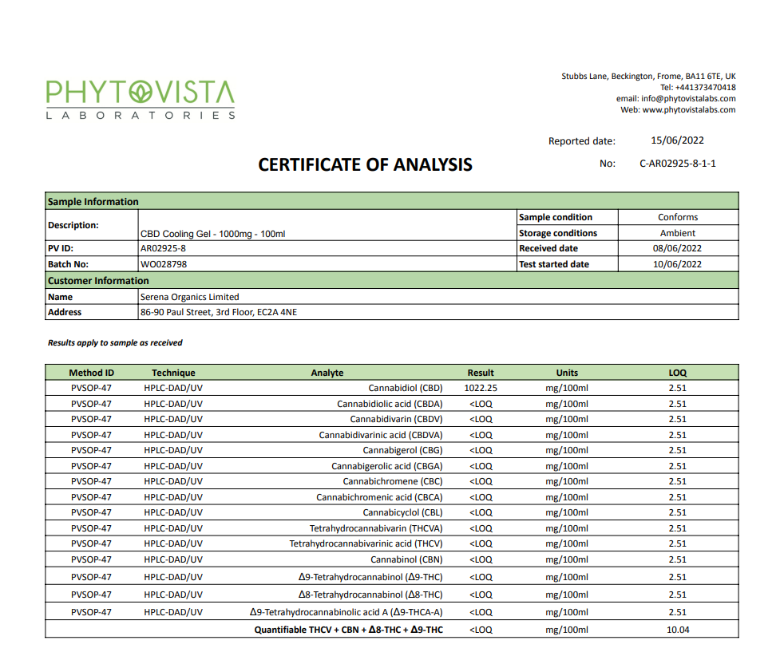The image size is (780, 652).
Task: Click the telephone number +441373470418
Action: (x=706, y=87)
